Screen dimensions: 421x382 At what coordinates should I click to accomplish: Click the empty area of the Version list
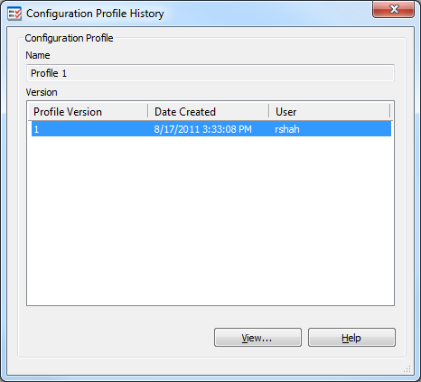pos(210,220)
